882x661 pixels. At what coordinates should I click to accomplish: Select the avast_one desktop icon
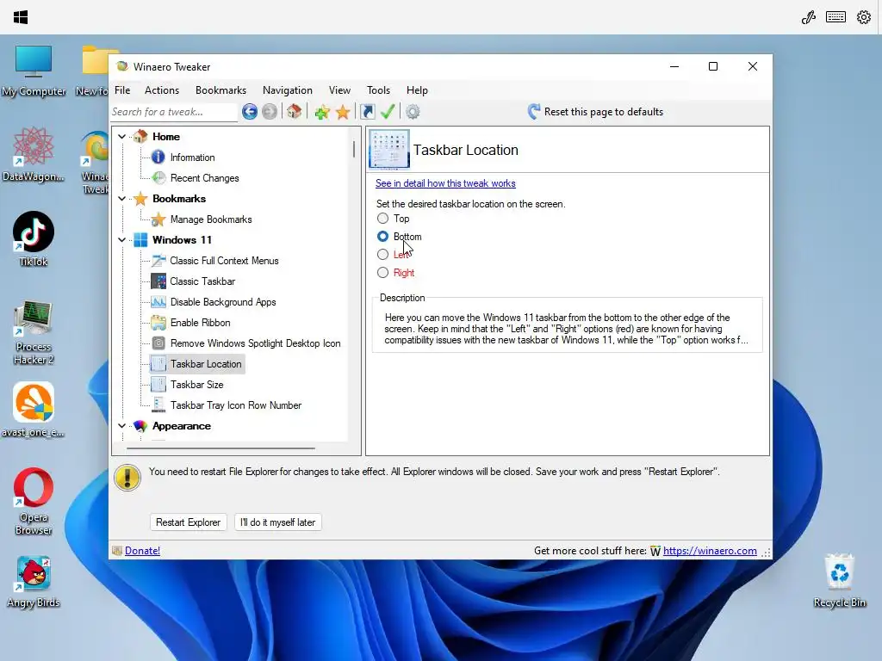[x=34, y=410]
